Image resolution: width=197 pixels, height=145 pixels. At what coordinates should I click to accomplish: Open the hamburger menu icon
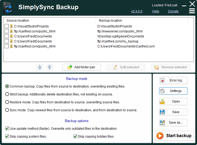point(192,11)
